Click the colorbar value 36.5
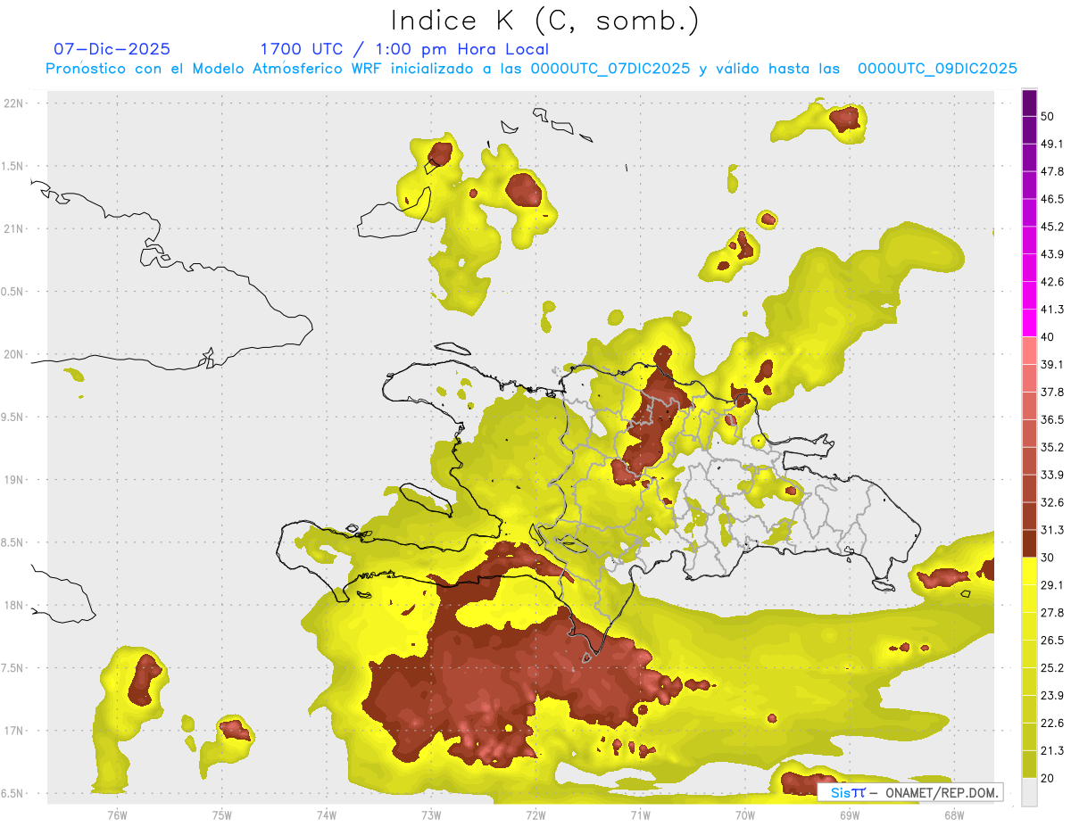Screen dimensions: 1071x827 point(1052,419)
